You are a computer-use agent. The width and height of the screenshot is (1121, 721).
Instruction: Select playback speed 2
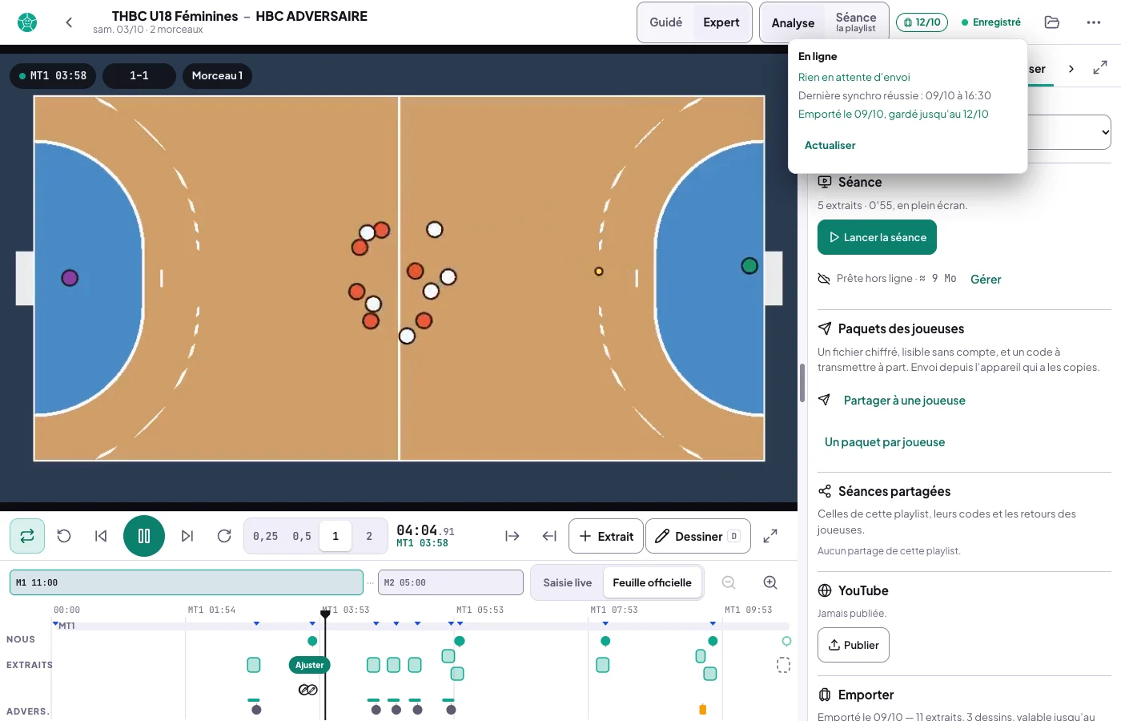click(369, 536)
